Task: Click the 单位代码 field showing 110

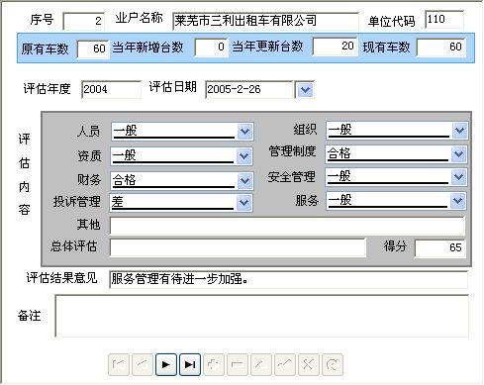Action: click(x=444, y=20)
